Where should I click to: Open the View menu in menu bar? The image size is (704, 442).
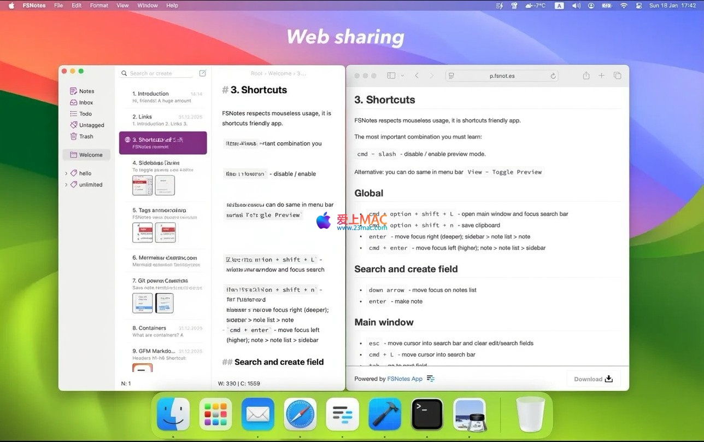pyautogui.click(x=123, y=5)
